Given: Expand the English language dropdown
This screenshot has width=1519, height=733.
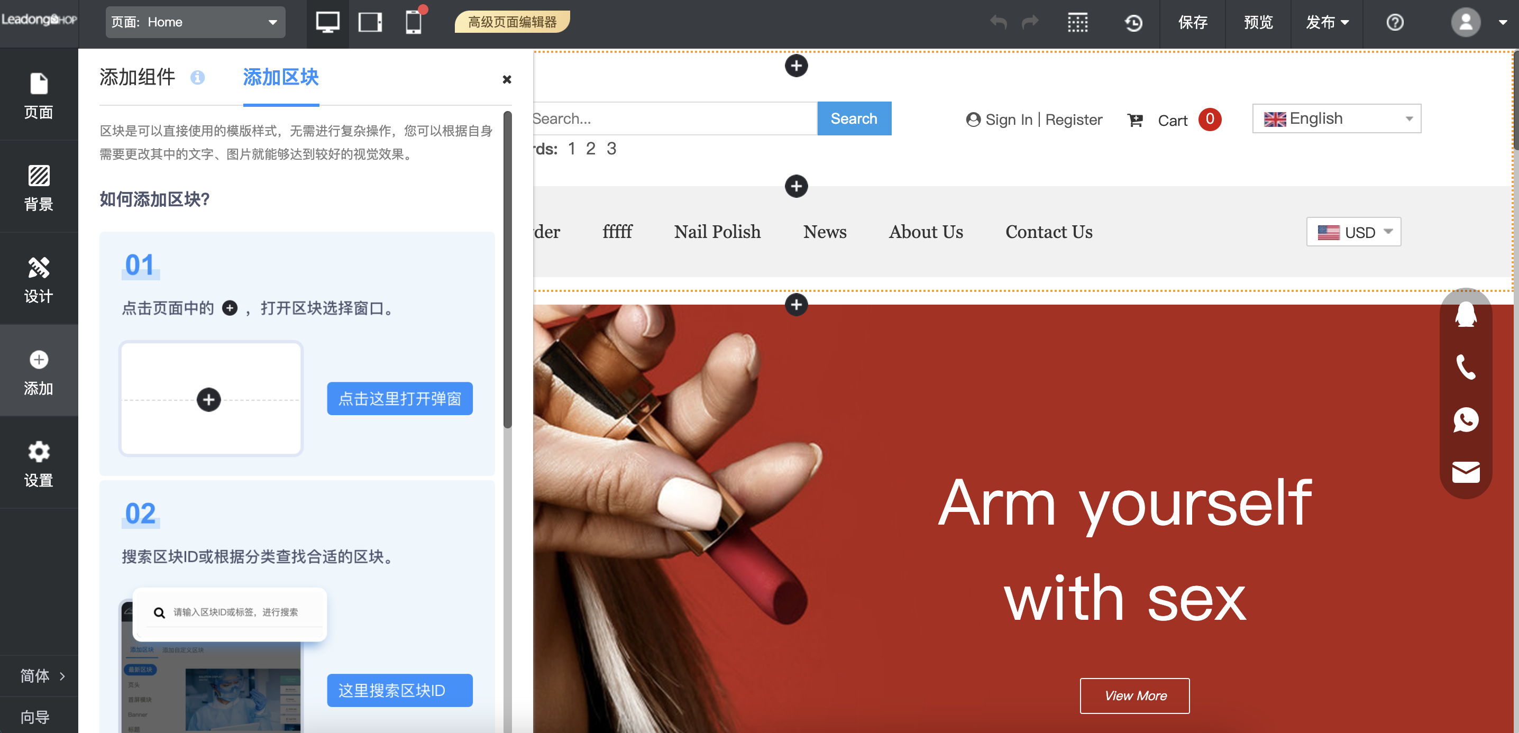Looking at the screenshot, I should (1336, 118).
